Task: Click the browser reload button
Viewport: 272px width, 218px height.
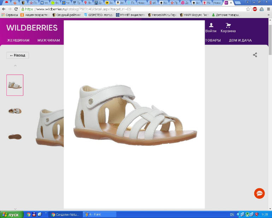Action: [16, 9]
